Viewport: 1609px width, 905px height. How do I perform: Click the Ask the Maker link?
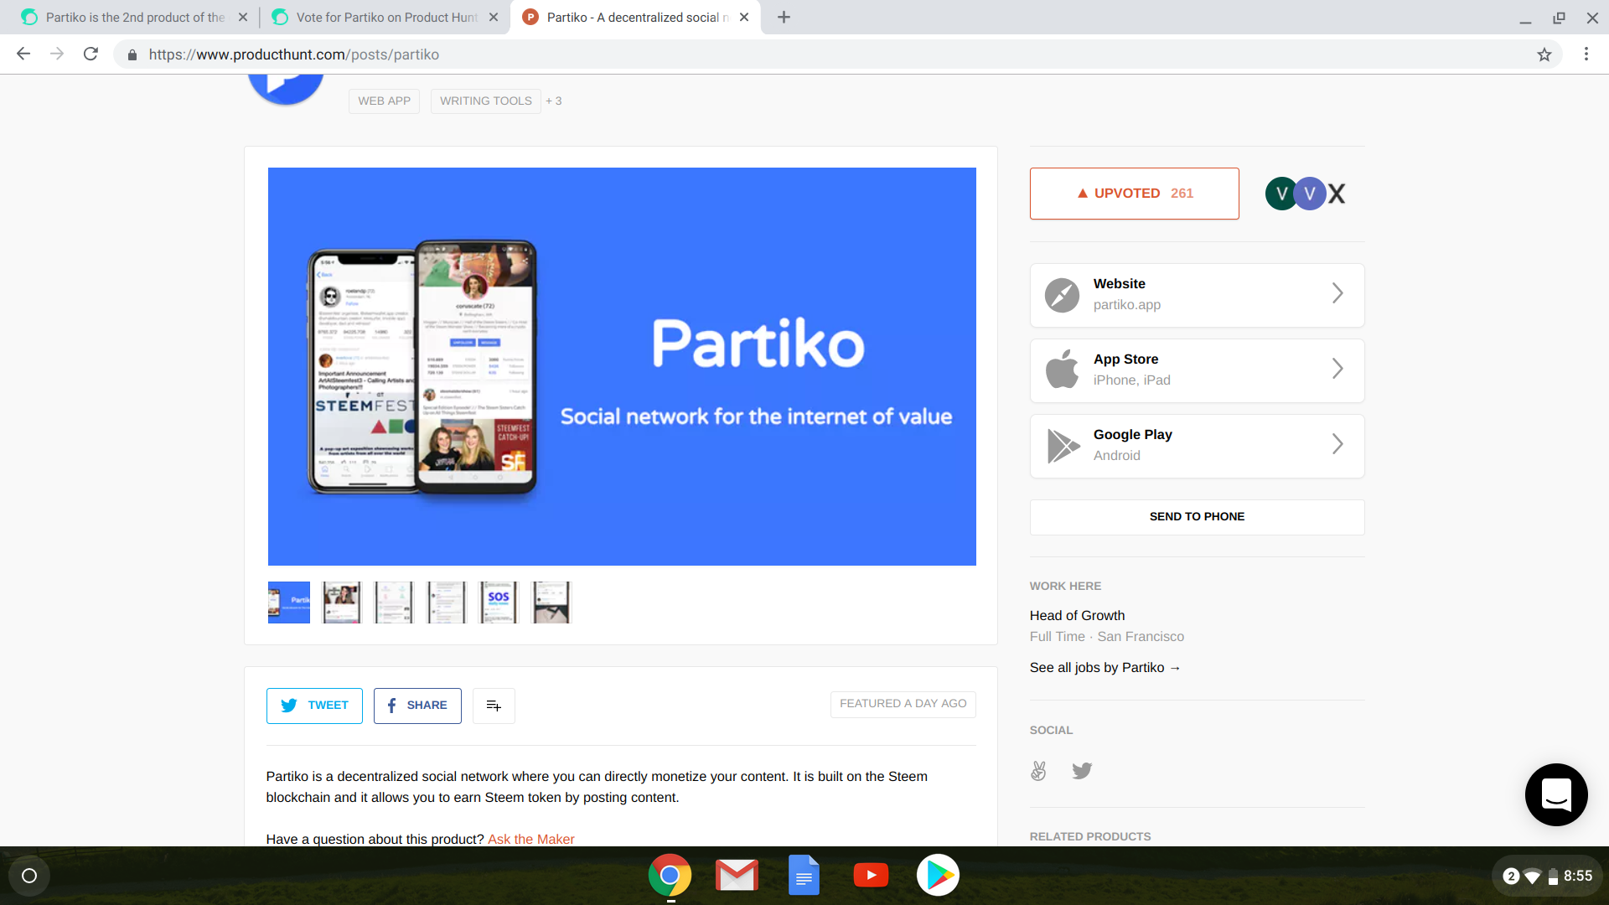530,839
